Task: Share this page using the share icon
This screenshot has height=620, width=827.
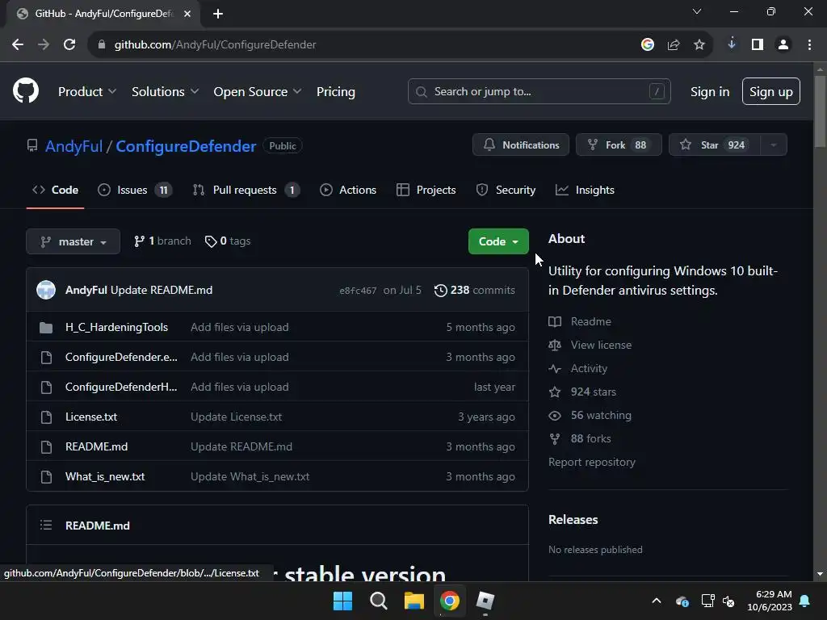Action: click(x=673, y=45)
